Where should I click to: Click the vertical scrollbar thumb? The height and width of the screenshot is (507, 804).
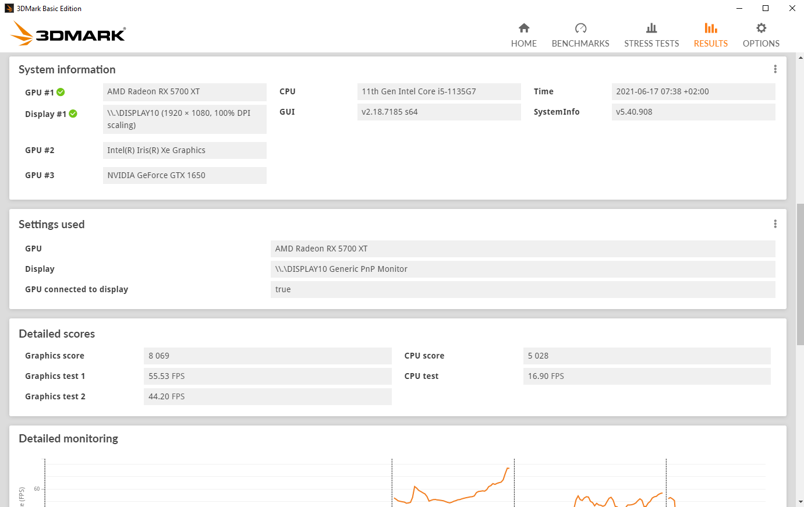point(801,275)
